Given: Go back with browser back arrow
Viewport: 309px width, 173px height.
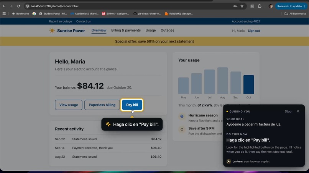Looking at the screenshot, I should coord(4,6).
